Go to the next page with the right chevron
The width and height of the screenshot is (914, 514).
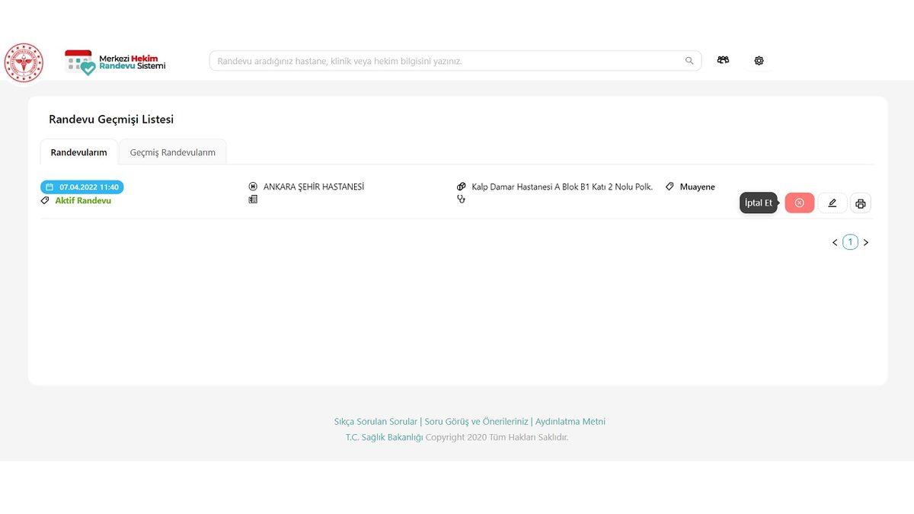(865, 242)
